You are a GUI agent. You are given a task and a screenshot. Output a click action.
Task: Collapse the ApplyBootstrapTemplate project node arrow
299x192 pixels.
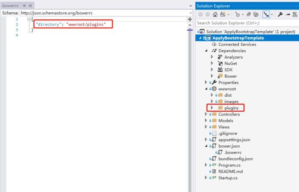pos(200,38)
